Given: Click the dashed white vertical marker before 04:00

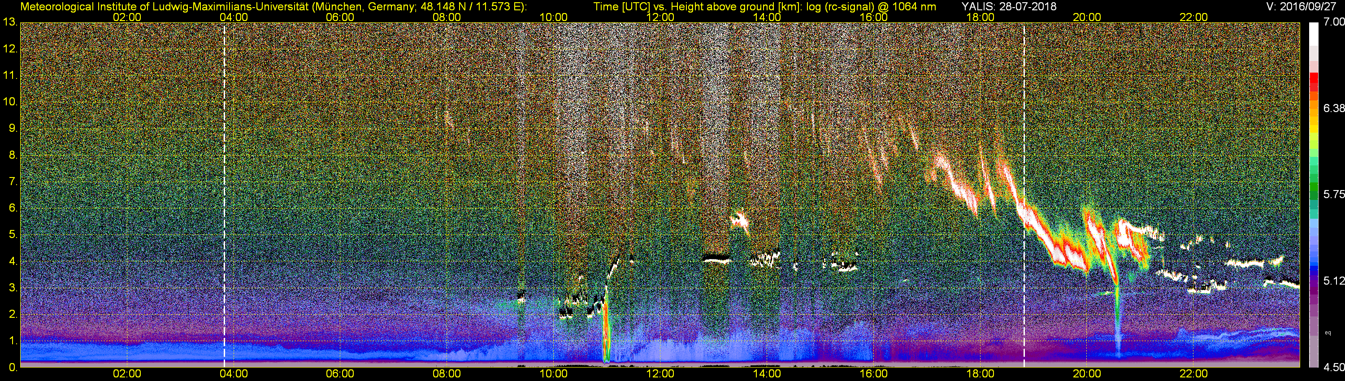Looking at the screenshot, I should pyautogui.click(x=224, y=195).
